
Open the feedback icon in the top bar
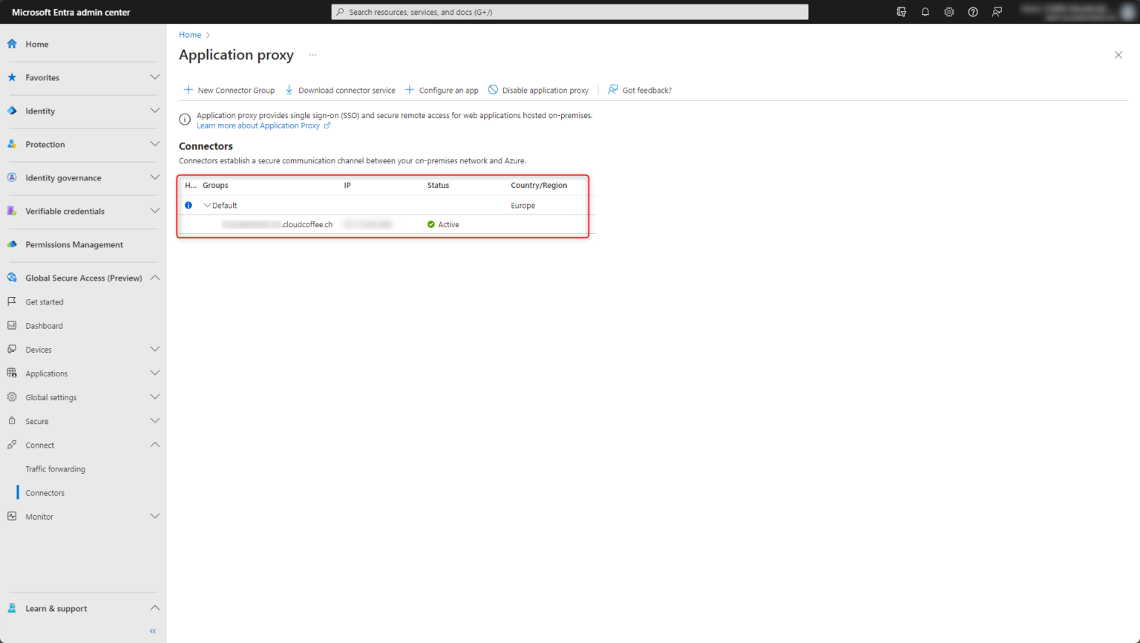996,12
